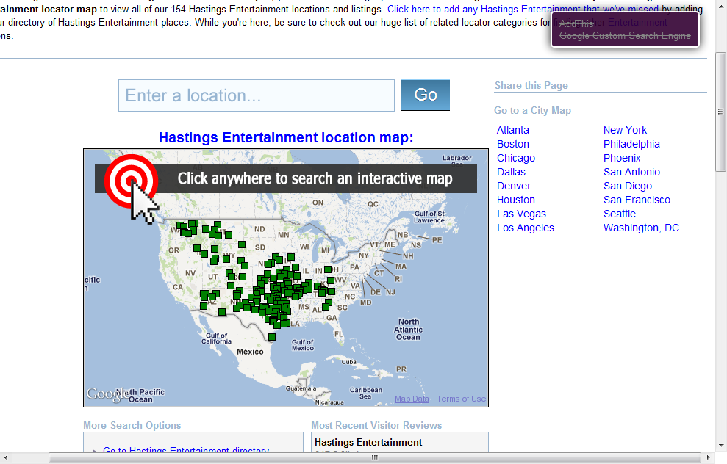
Task: Open the Houston city map
Action: (x=515, y=200)
